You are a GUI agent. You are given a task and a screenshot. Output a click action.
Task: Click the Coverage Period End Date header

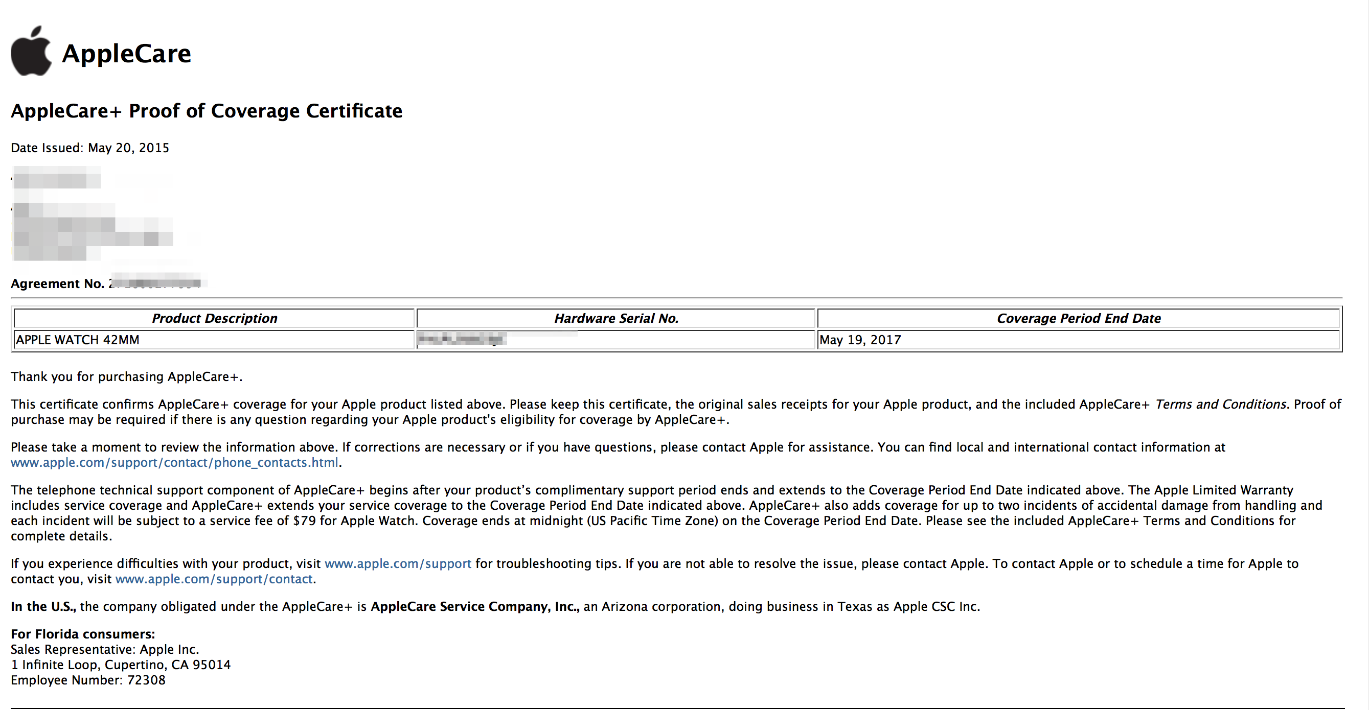[x=1078, y=318]
